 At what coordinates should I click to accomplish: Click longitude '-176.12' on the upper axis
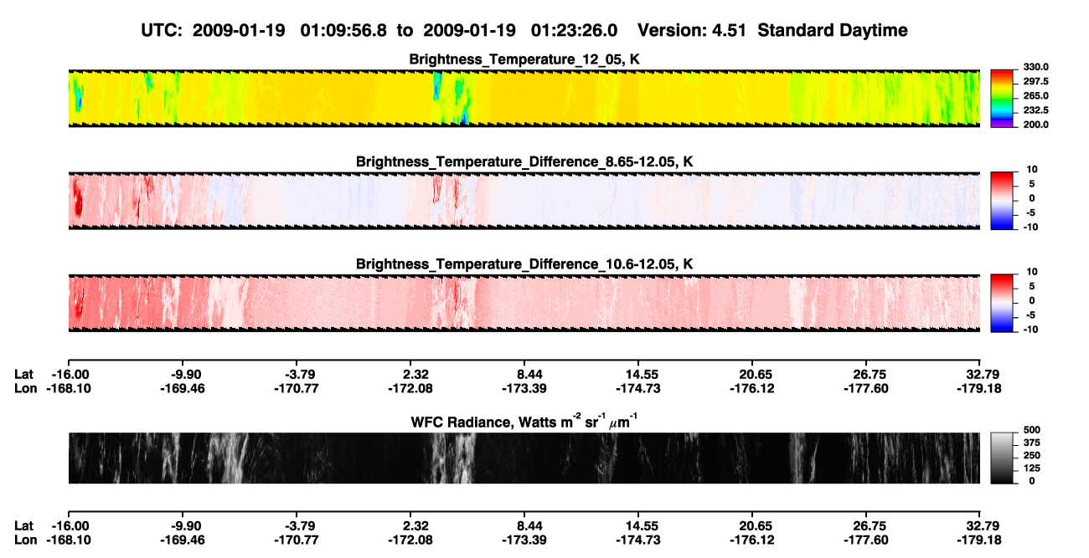coord(752,388)
